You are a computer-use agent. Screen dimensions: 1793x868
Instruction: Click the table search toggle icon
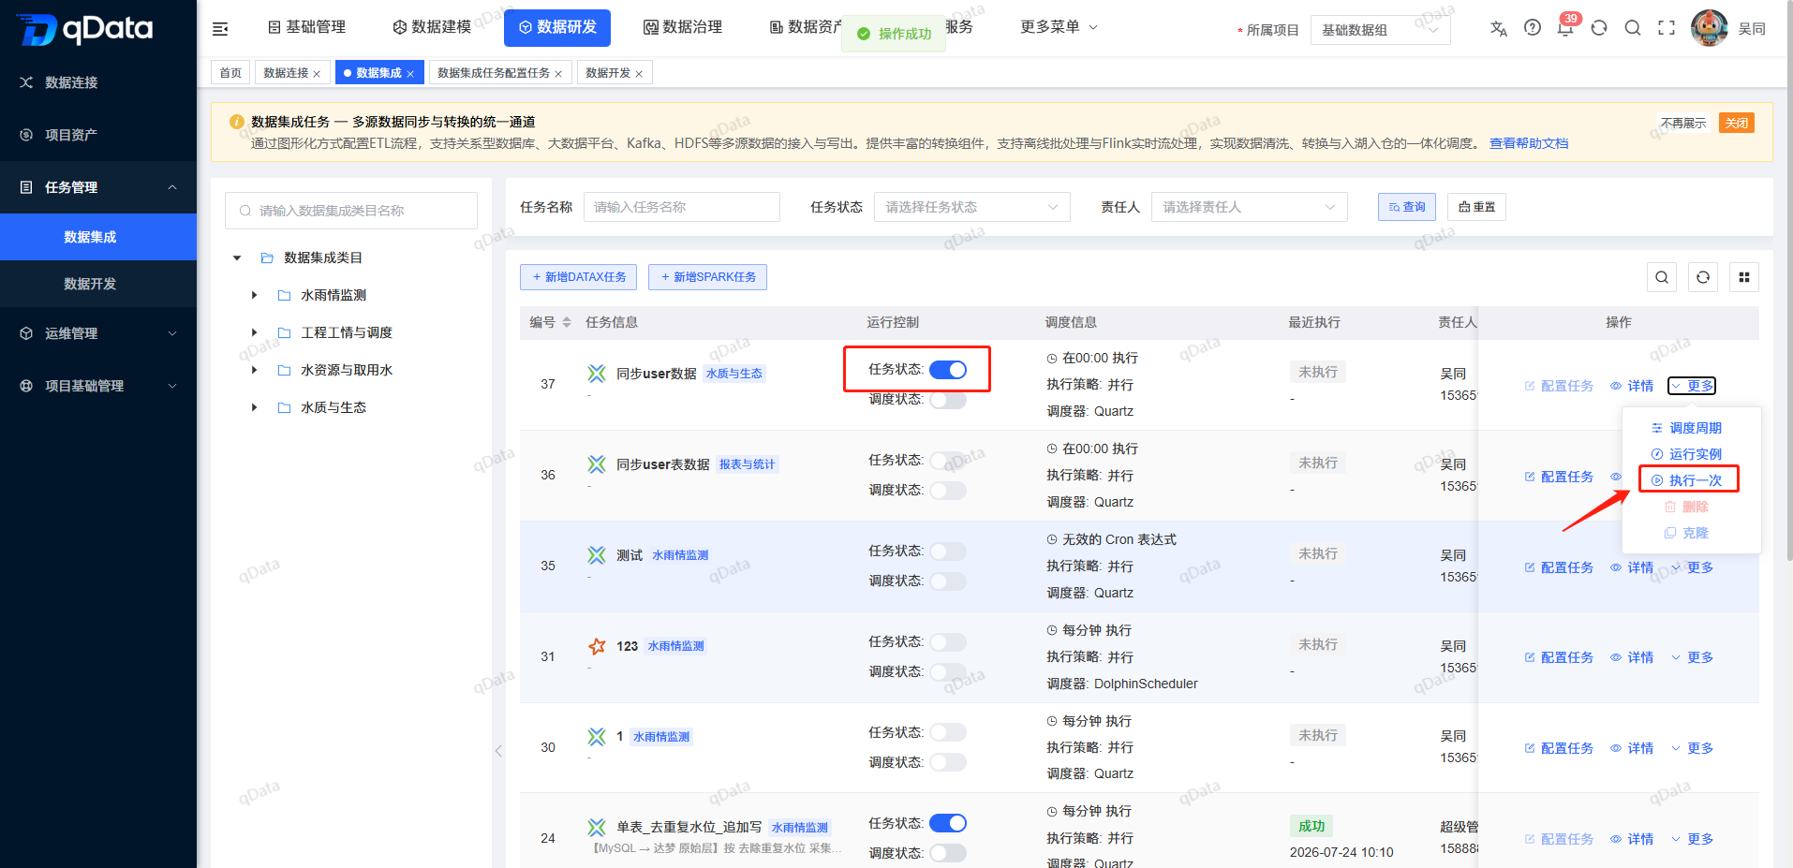coord(1662,277)
